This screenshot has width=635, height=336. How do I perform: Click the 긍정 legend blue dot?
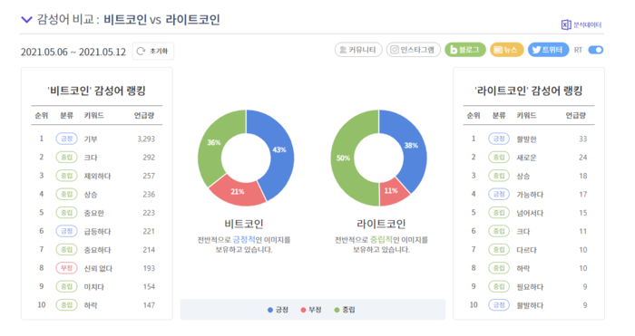(x=270, y=310)
